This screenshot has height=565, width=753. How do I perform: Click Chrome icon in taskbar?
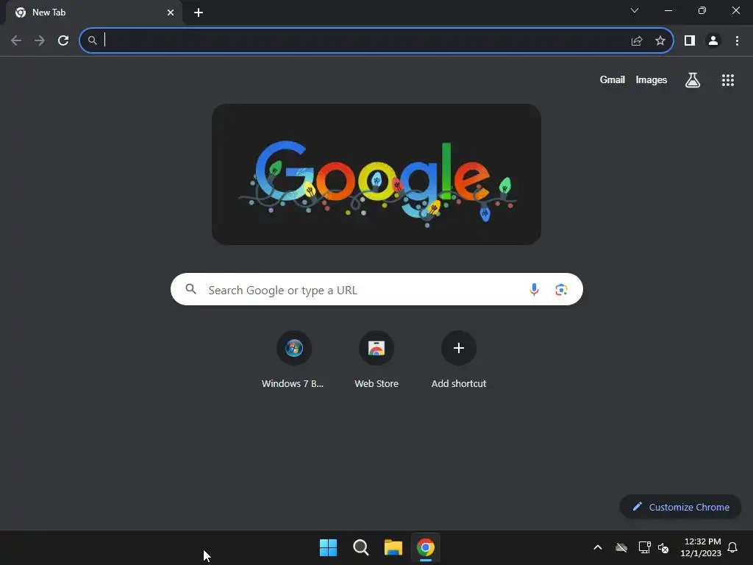(x=426, y=547)
